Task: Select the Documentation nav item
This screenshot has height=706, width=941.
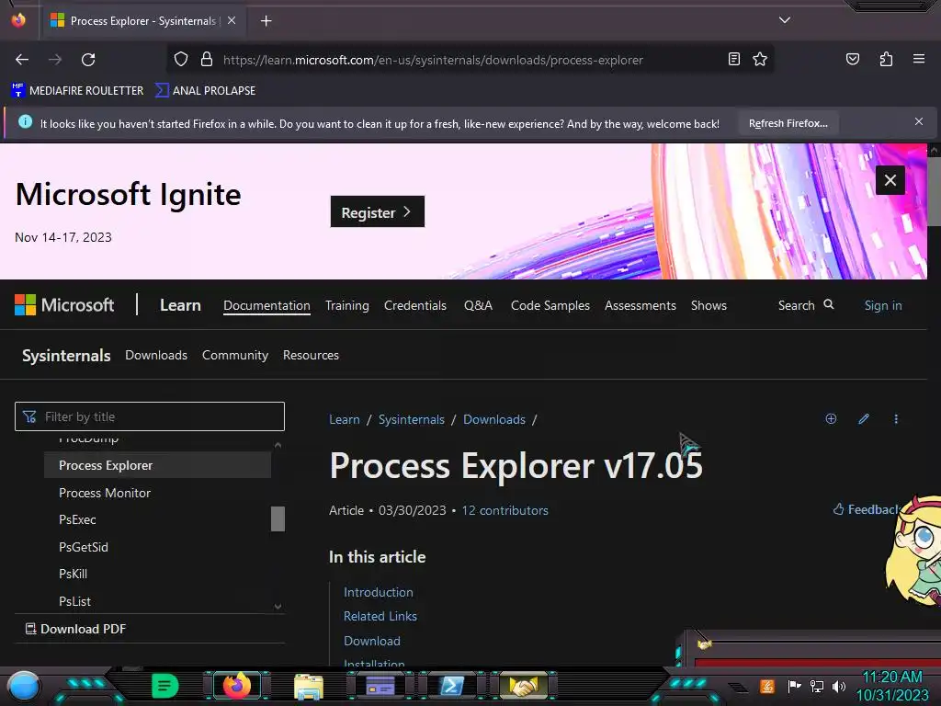Action: (266, 305)
